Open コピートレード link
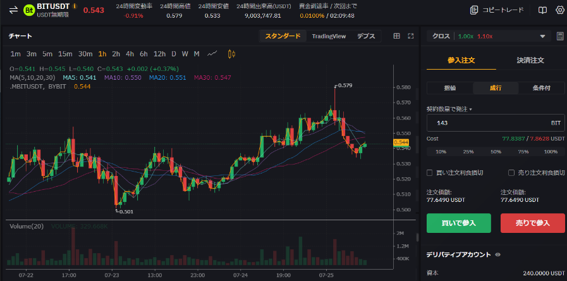This screenshot has height=281, width=567. (503, 10)
